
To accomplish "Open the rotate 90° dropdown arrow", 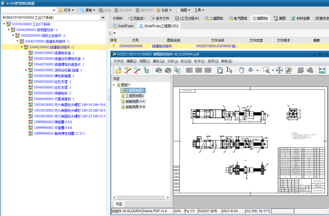I will coord(257,70).
